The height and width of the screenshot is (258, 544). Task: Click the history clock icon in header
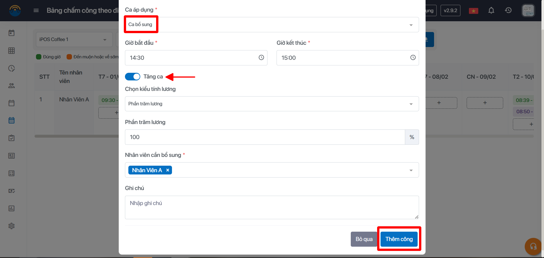coord(508,10)
